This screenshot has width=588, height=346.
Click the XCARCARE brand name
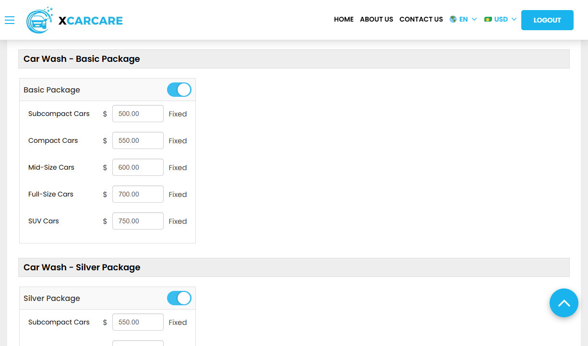pos(91,21)
